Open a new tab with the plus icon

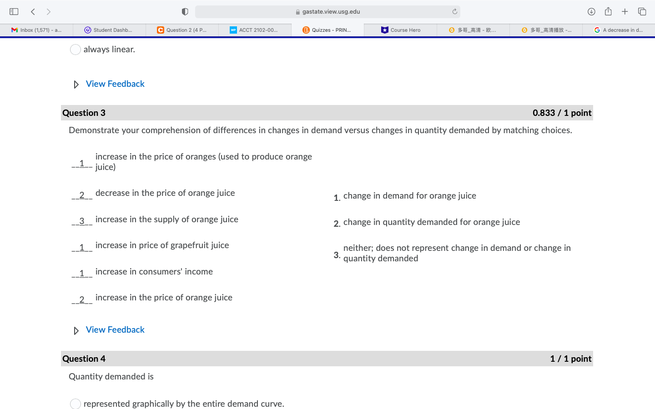click(625, 11)
